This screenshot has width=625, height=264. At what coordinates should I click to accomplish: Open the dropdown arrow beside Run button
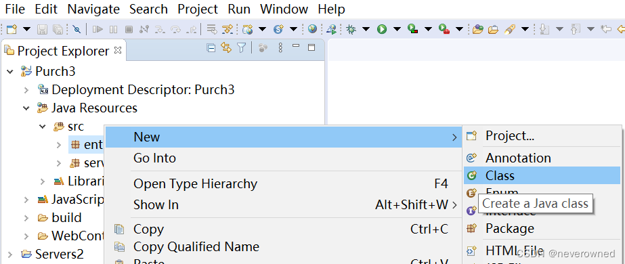click(x=397, y=29)
